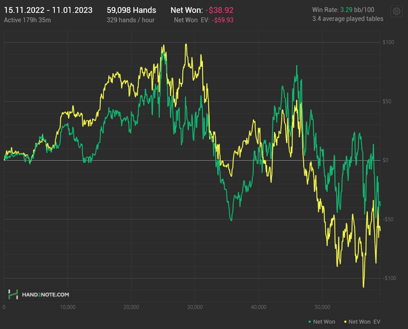Click the 329 hands / hour stat
This screenshot has width=408, height=329.
[131, 20]
